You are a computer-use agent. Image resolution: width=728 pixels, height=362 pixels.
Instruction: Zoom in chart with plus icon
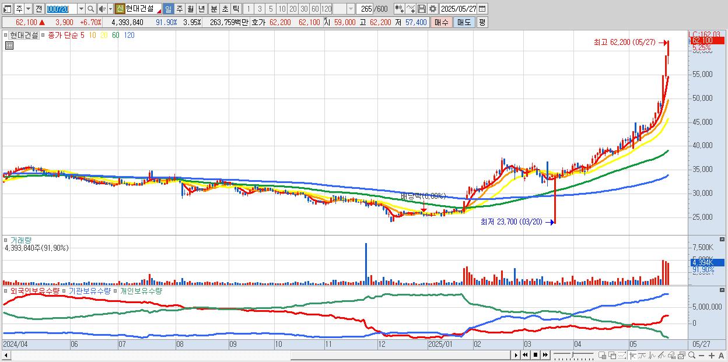tap(712, 355)
